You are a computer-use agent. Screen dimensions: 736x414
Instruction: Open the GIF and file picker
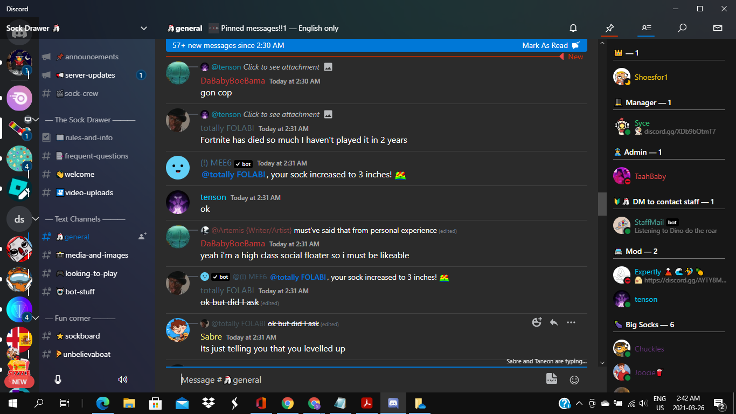(x=552, y=379)
